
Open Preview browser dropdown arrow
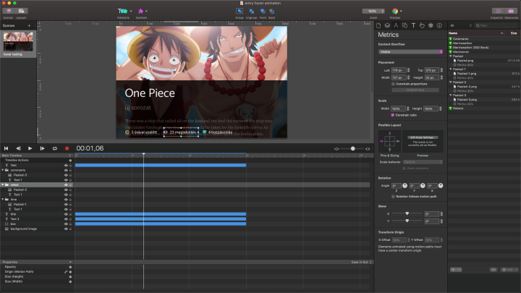(x=401, y=11)
